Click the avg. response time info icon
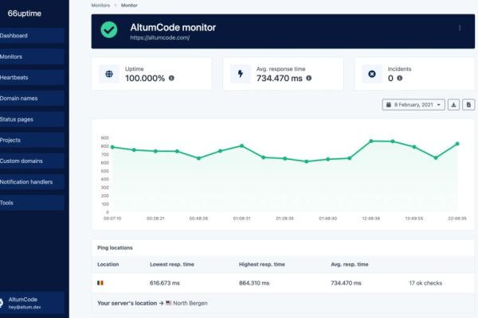 (x=309, y=78)
